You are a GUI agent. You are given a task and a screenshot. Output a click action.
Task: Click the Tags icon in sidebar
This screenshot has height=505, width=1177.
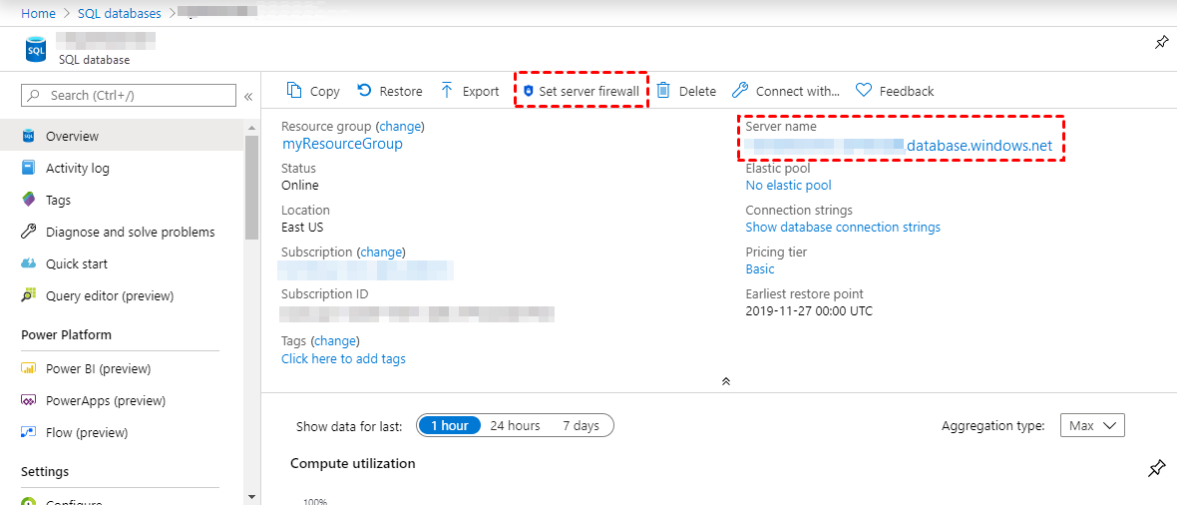click(29, 200)
